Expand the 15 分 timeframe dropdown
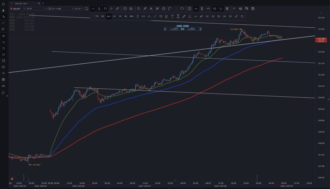The height and width of the screenshot is (189, 330). click(x=36, y=9)
